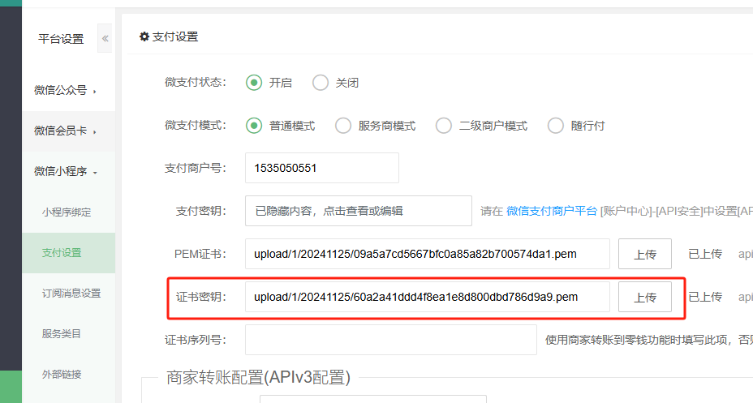Expand 微信会员卡 sidebar menu
The height and width of the screenshot is (403, 753).
click(x=65, y=131)
